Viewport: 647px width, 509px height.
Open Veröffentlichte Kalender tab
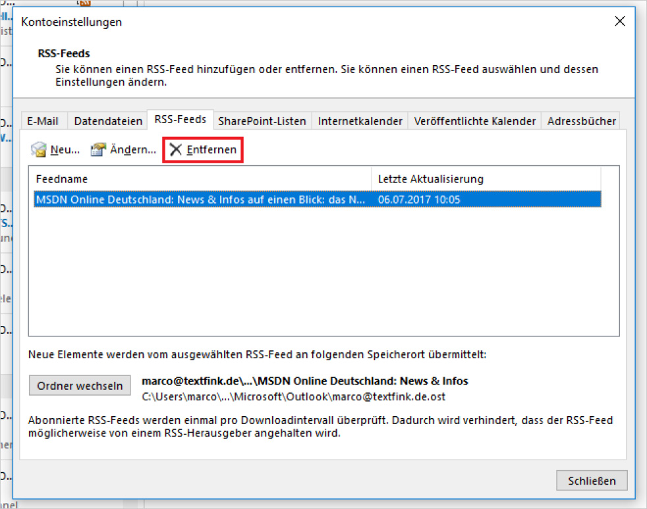[x=474, y=121]
